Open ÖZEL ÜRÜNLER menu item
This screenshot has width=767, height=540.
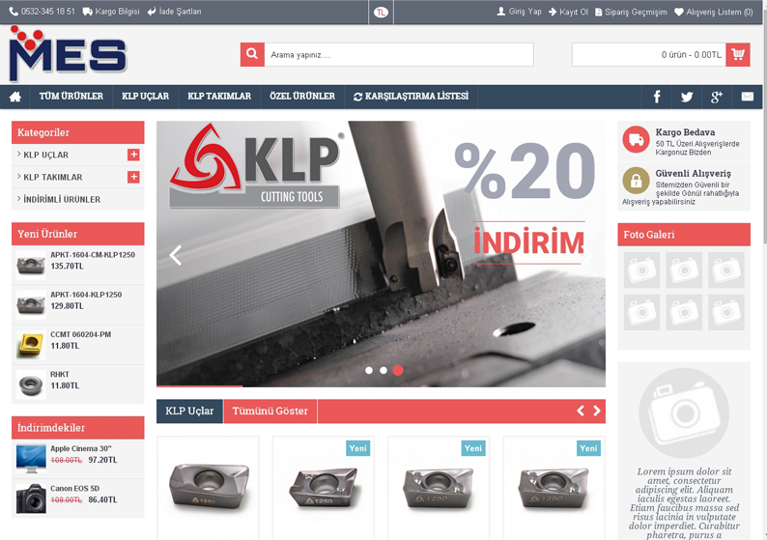(302, 97)
